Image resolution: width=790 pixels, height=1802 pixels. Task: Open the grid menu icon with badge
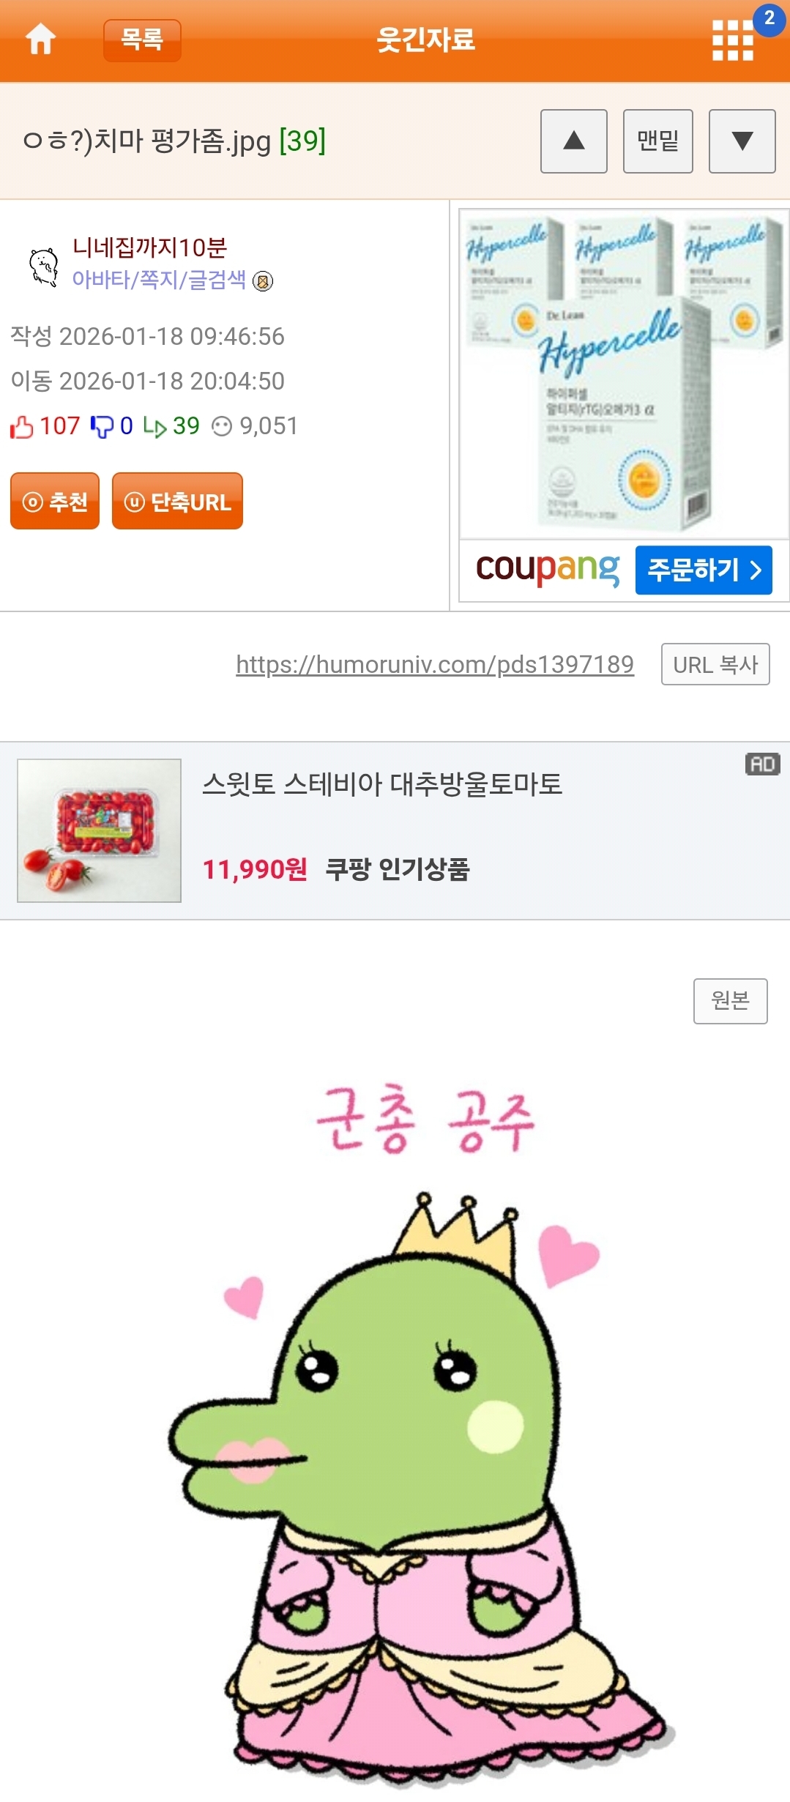coord(734,40)
